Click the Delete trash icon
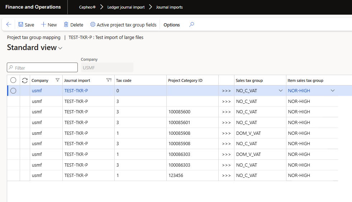This screenshot has height=202, width=352. [66, 24]
